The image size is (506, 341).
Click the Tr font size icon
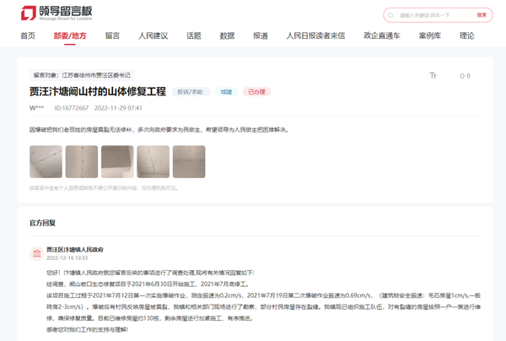[433, 76]
